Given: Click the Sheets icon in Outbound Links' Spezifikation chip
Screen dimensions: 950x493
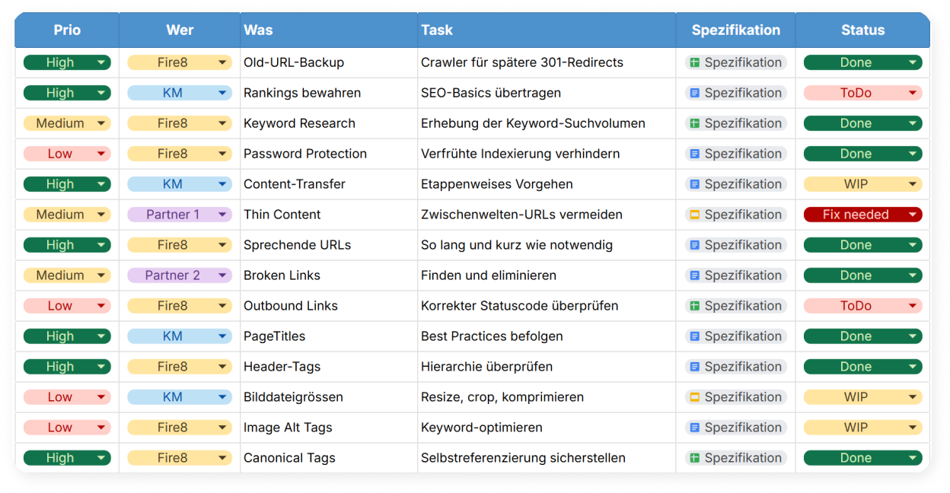Looking at the screenshot, I should point(694,306).
